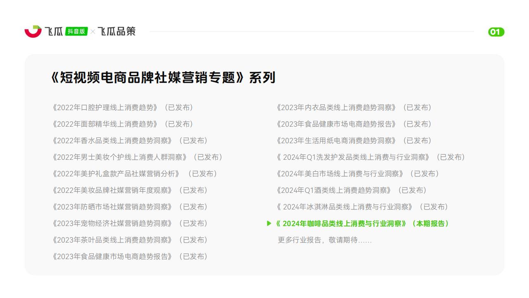Click the red and green Feigua logo icon
The height and width of the screenshot is (298, 529).
pos(33,31)
